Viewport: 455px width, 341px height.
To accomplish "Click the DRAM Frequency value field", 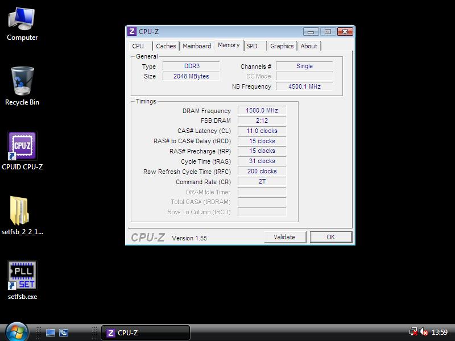I will [262, 111].
